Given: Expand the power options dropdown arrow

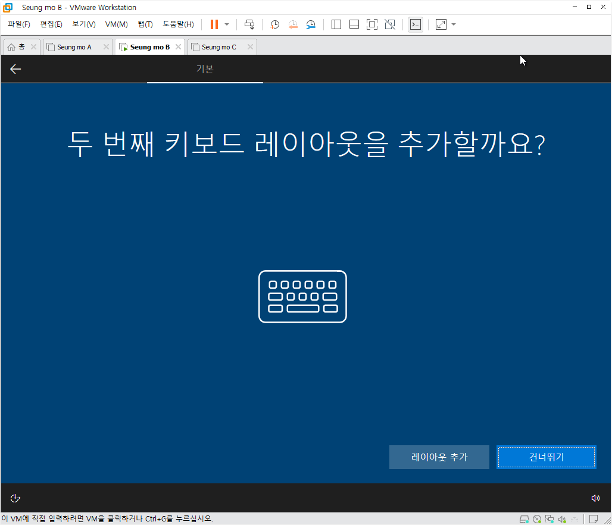Looking at the screenshot, I should pyautogui.click(x=227, y=24).
